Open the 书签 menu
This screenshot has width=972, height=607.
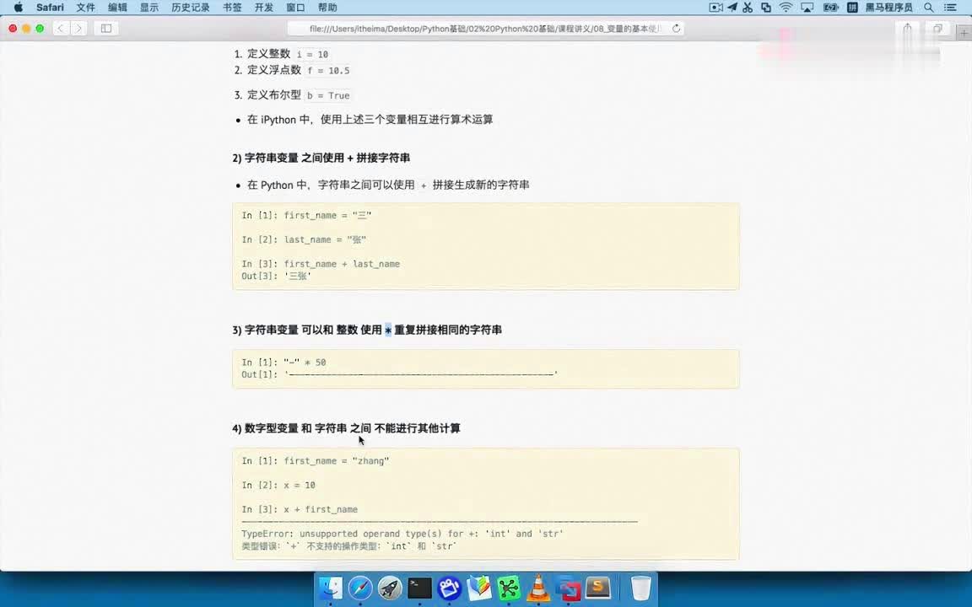[232, 8]
